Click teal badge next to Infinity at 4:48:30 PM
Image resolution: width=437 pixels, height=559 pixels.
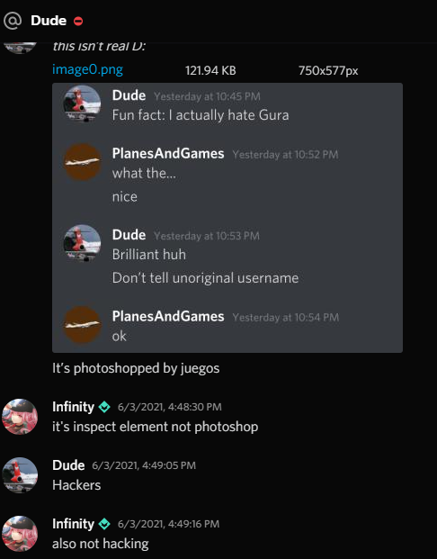(104, 407)
